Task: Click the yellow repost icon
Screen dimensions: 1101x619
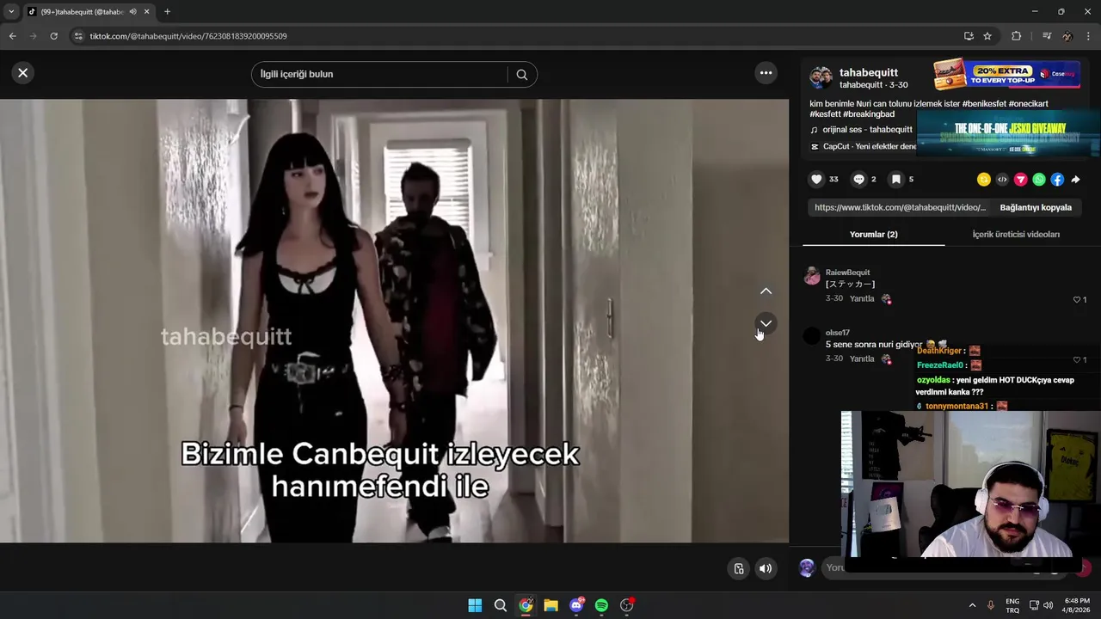Action: [x=984, y=180]
